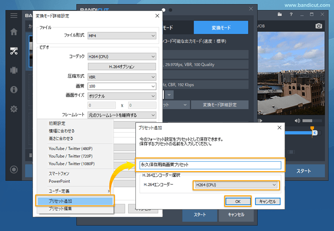This screenshot has height=231, width=334.
Task: Open the コーデック H264 (CPU) dropdown
Action: (122, 57)
